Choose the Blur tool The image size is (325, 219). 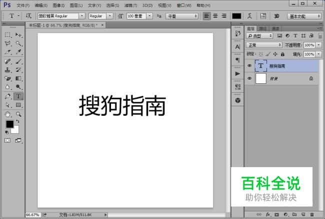[x=7, y=87]
